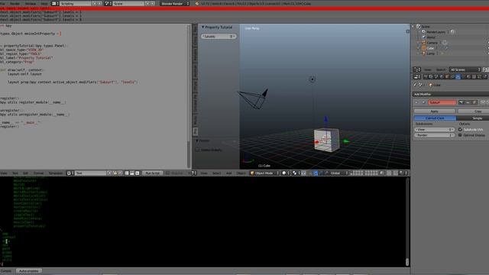Open Physics properties tab icon
Screen dimensions: 489x275
pos(485,76)
